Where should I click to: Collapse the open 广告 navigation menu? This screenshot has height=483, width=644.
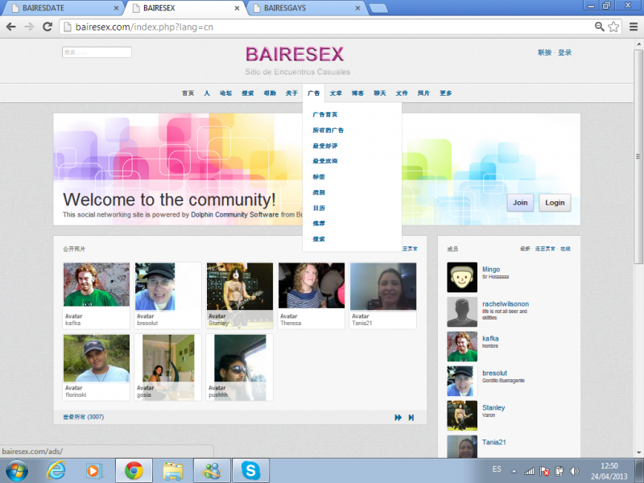313,93
